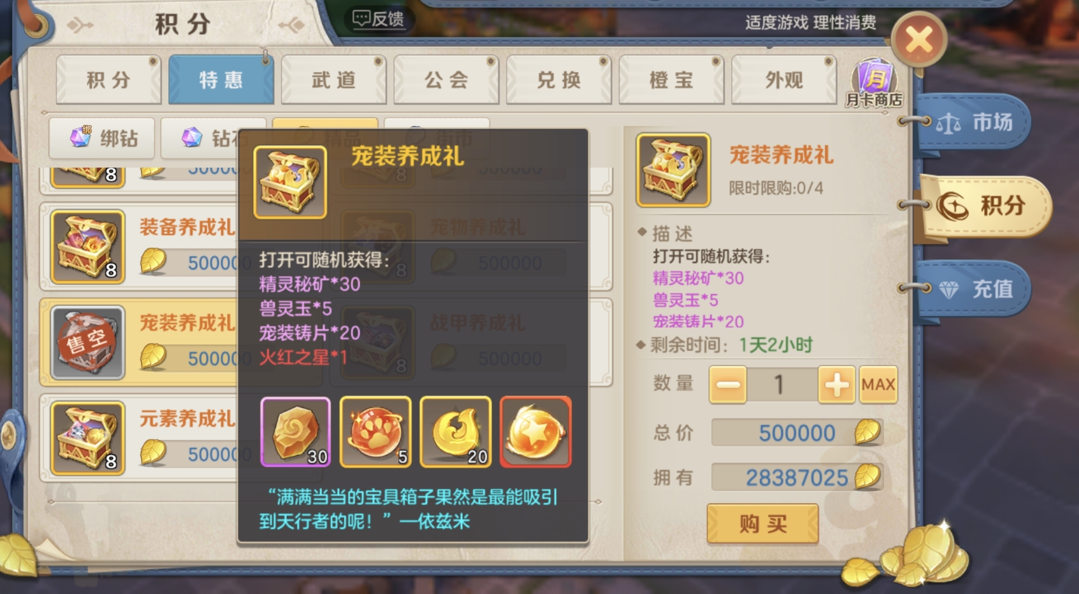
Task: Switch to the 外观 tab
Action: click(x=784, y=80)
